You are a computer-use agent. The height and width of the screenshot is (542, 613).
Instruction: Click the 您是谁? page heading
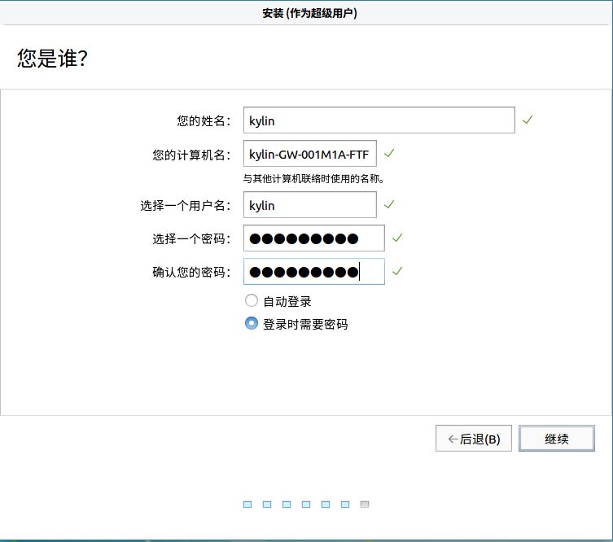tap(52, 59)
